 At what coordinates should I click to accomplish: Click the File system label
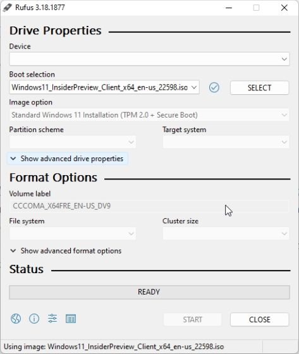point(27,221)
